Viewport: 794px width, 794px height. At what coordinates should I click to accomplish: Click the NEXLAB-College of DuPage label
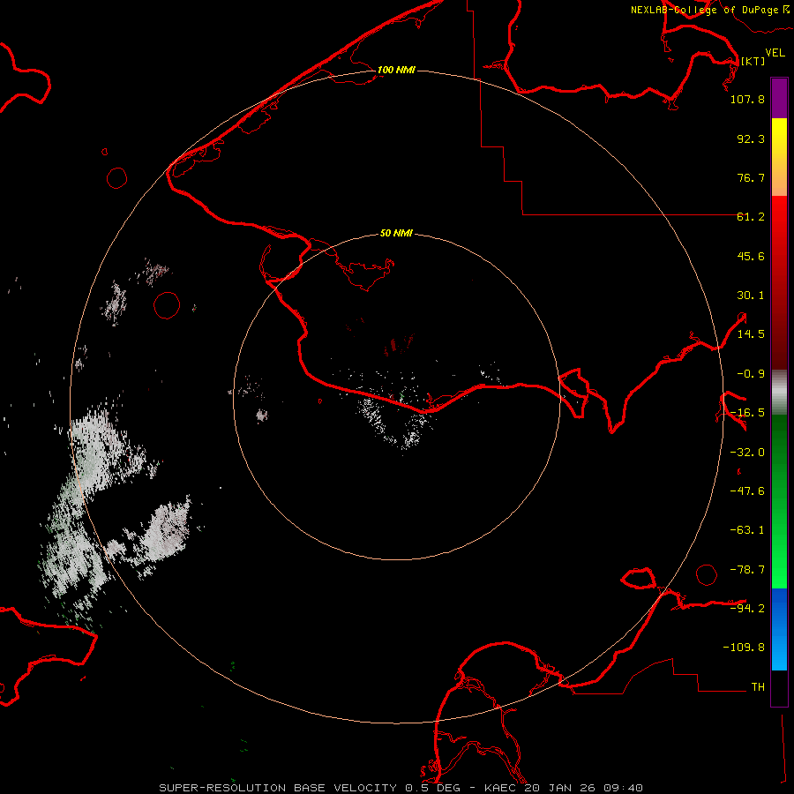pos(710,10)
